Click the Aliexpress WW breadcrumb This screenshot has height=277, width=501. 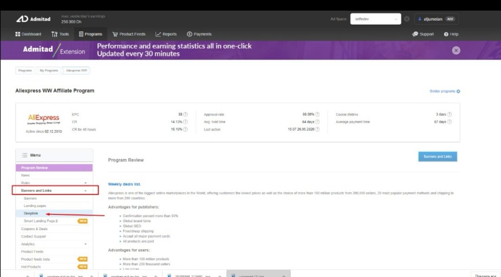pyautogui.click(x=77, y=70)
